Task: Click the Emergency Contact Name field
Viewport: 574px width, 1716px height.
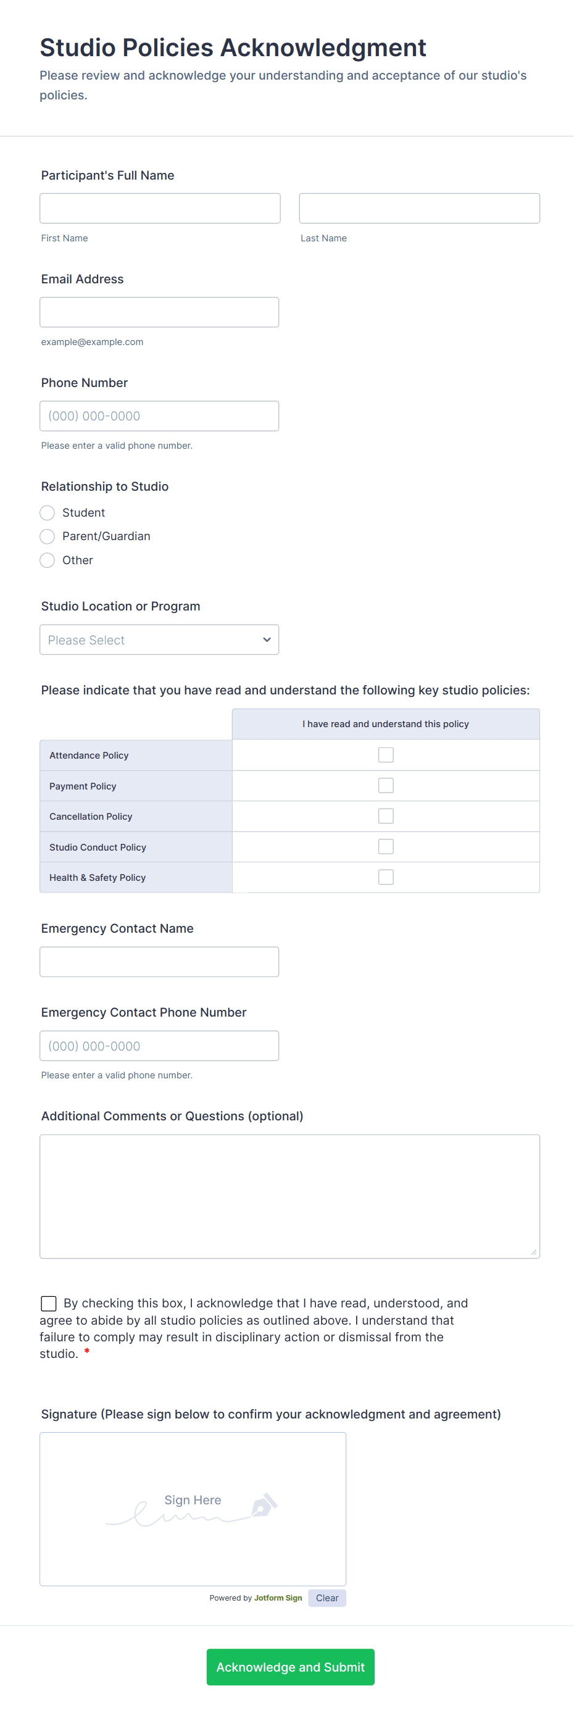Action: pyautogui.click(x=159, y=962)
